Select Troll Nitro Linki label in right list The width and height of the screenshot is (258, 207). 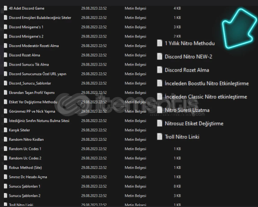pyautogui.click(x=182, y=137)
